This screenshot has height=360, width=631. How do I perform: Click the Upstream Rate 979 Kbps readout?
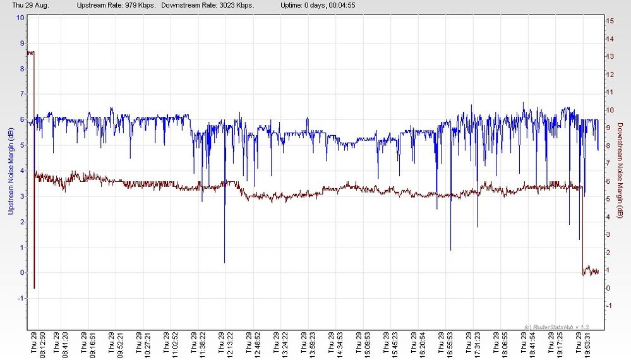click(116, 6)
